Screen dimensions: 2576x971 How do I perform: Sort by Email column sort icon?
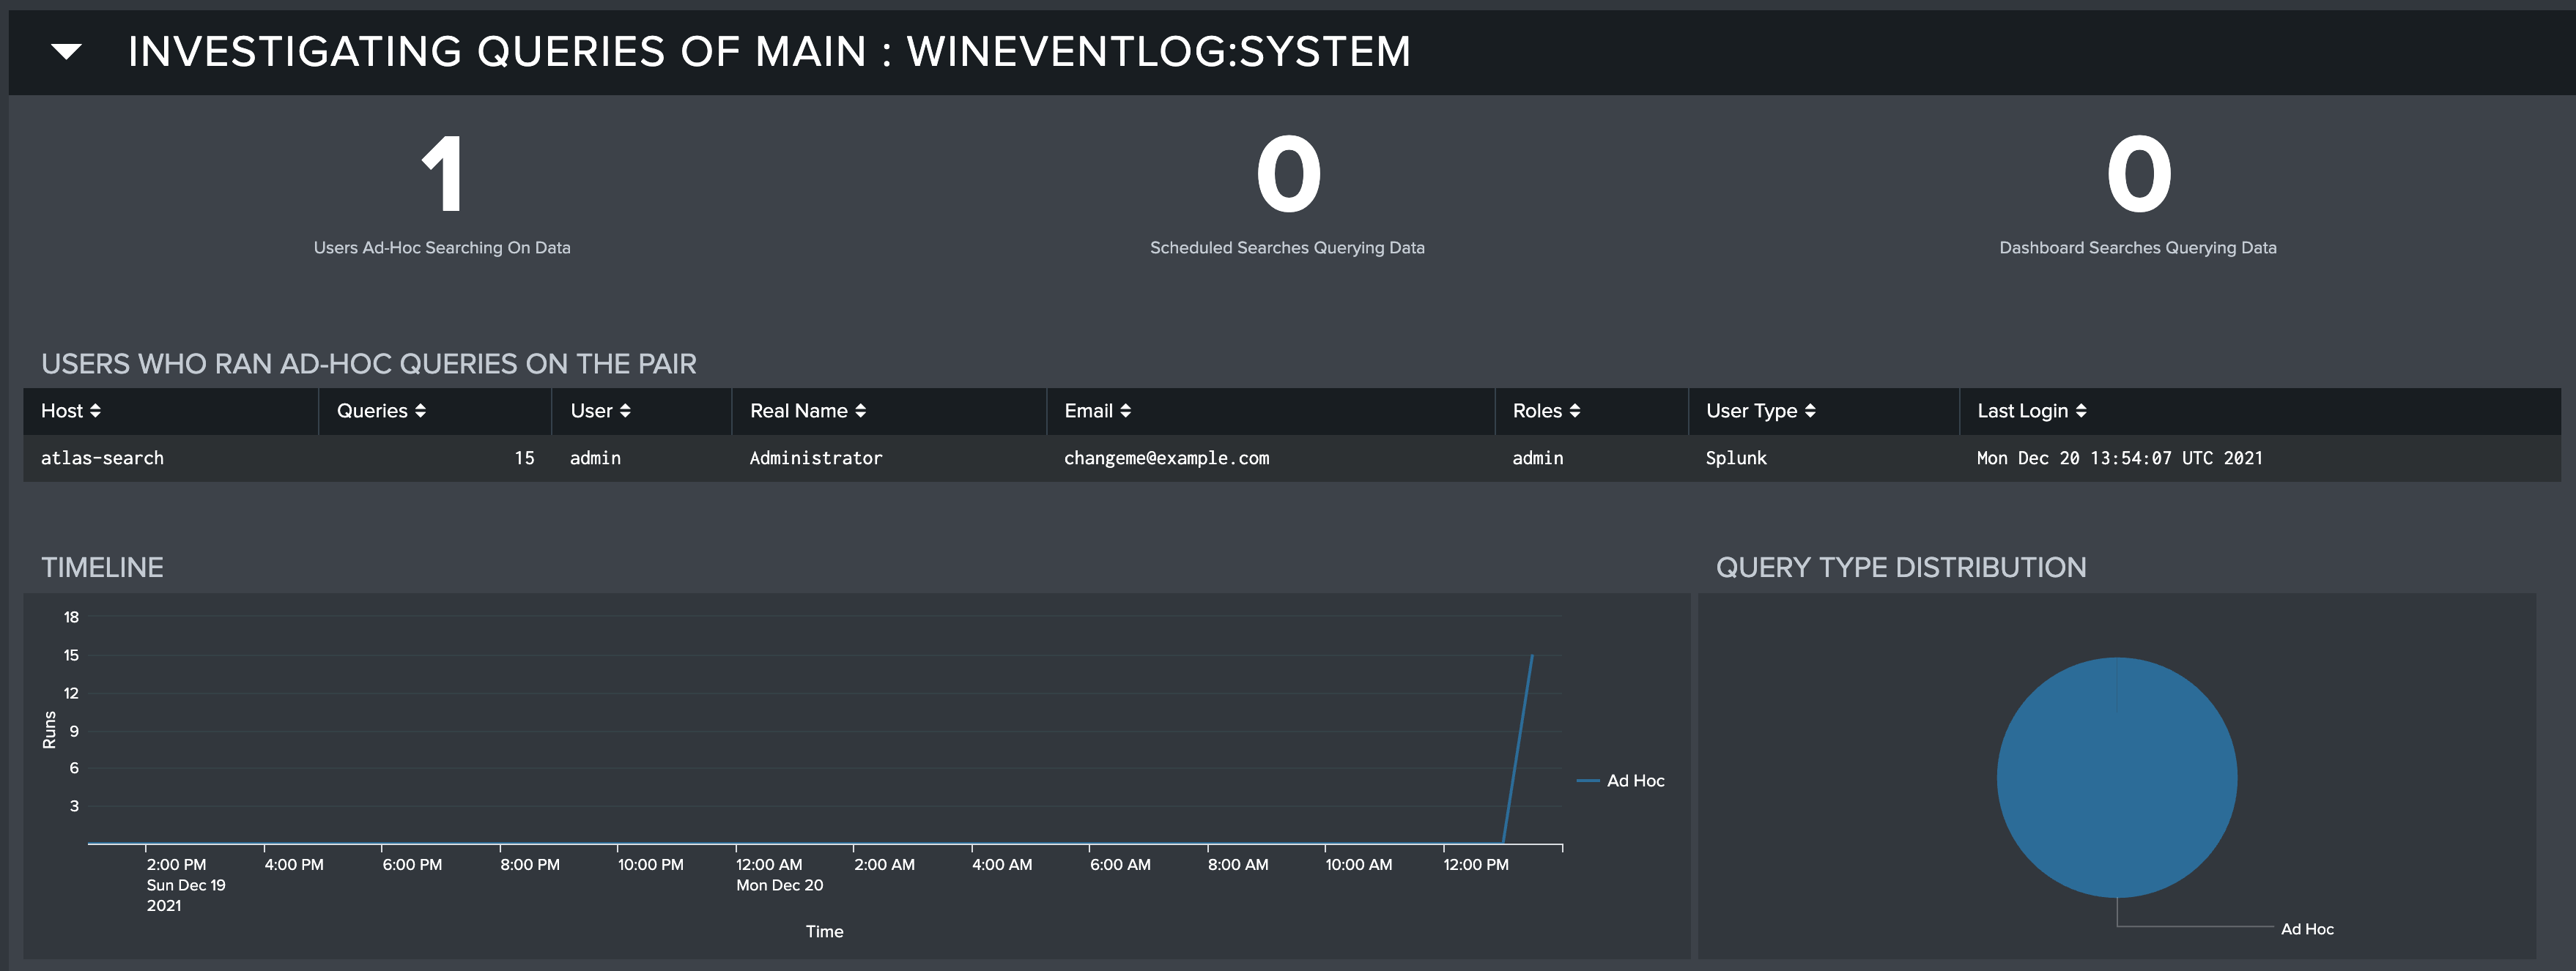pos(1125,411)
